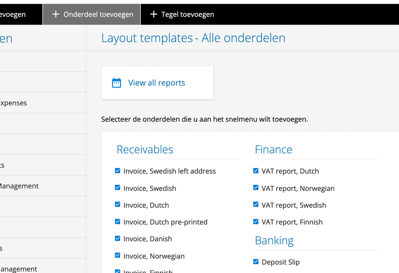The image size is (399, 273).
Task: Uncheck the Invoice, Swedish checkbox
Action: (x=118, y=188)
